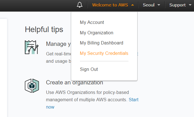Click Sign Out in the account menu

click(x=89, y=69)
